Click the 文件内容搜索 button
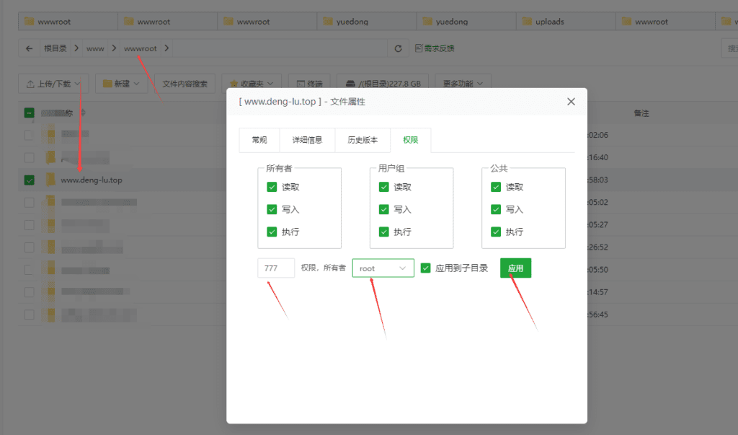738x435 pixels. point(185,84)
